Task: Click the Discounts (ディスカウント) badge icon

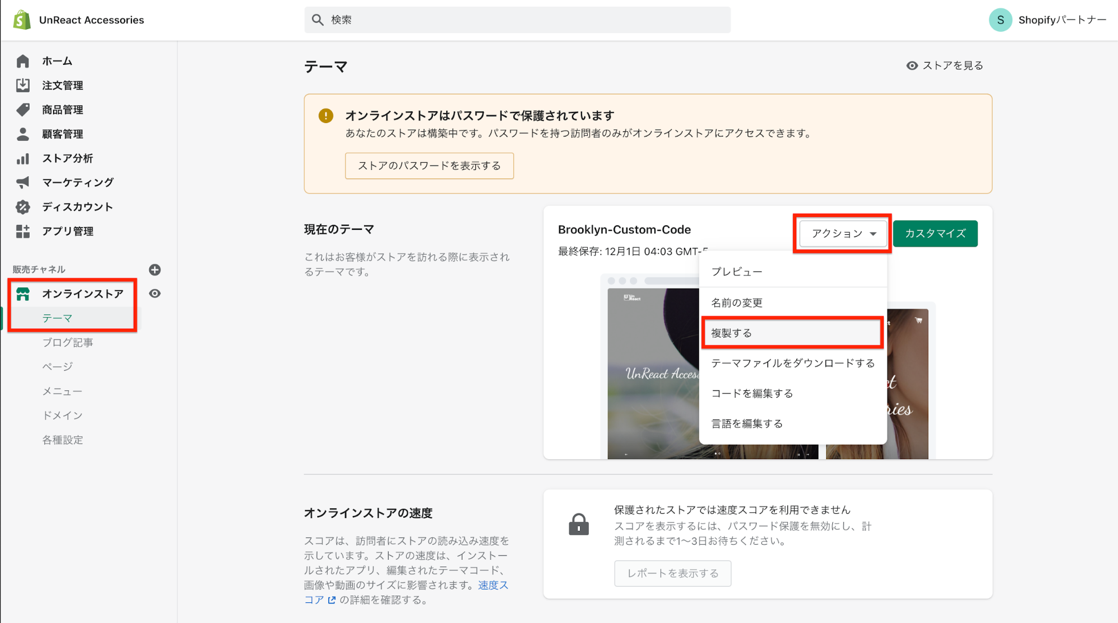Action: tap(23, 207)
